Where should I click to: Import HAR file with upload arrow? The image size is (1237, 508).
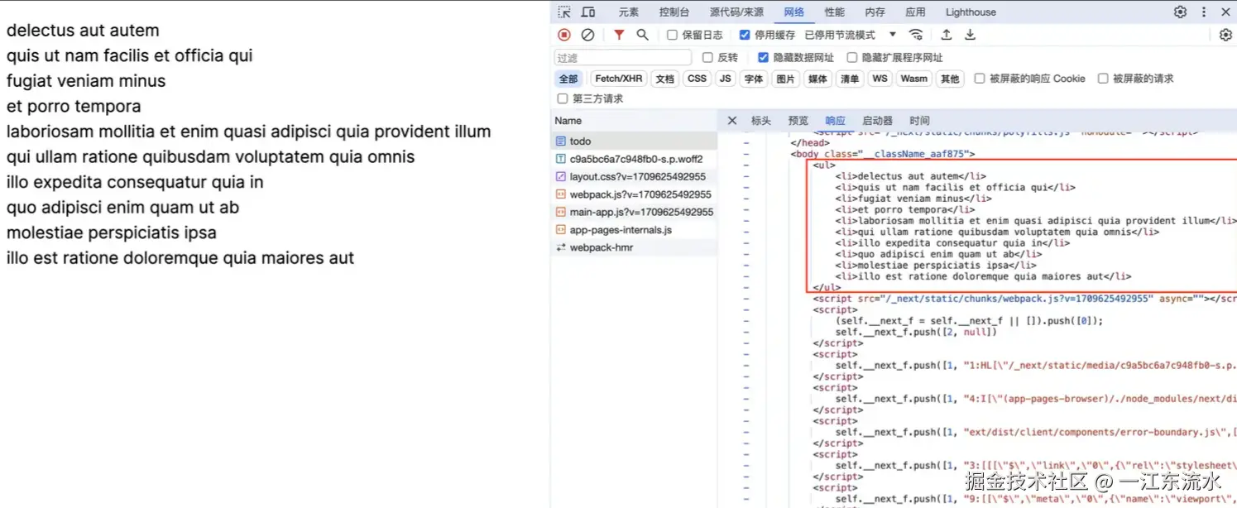(x=946, y=35)
